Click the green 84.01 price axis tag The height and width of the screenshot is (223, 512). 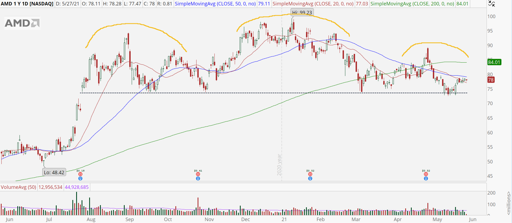(x=494, y=62)
